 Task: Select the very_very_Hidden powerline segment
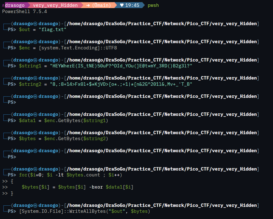point(55,5)
